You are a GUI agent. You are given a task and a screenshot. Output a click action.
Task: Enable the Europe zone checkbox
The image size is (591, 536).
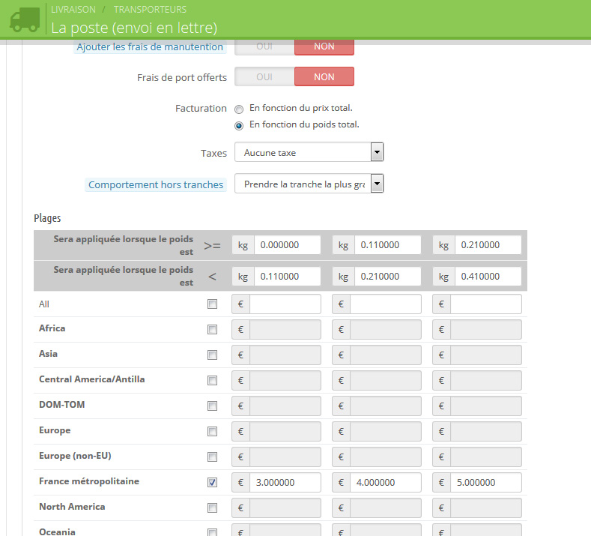tap(212, 432)
